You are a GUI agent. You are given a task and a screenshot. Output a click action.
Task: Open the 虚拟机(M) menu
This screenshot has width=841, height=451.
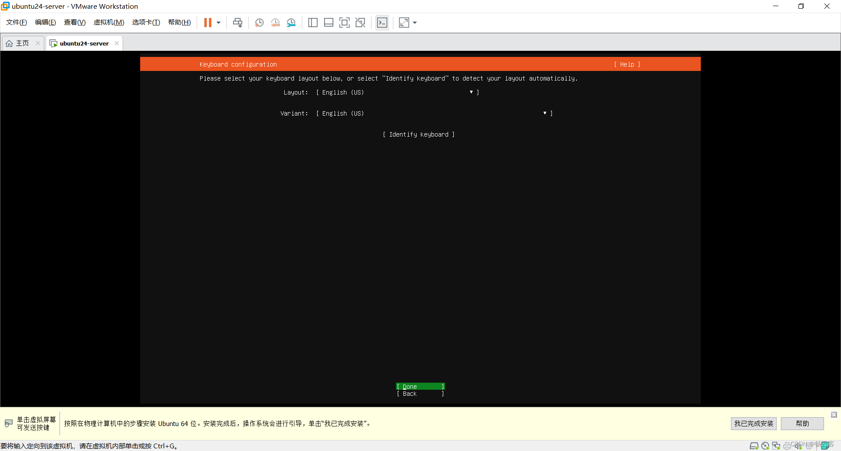(x=109, y=22)
